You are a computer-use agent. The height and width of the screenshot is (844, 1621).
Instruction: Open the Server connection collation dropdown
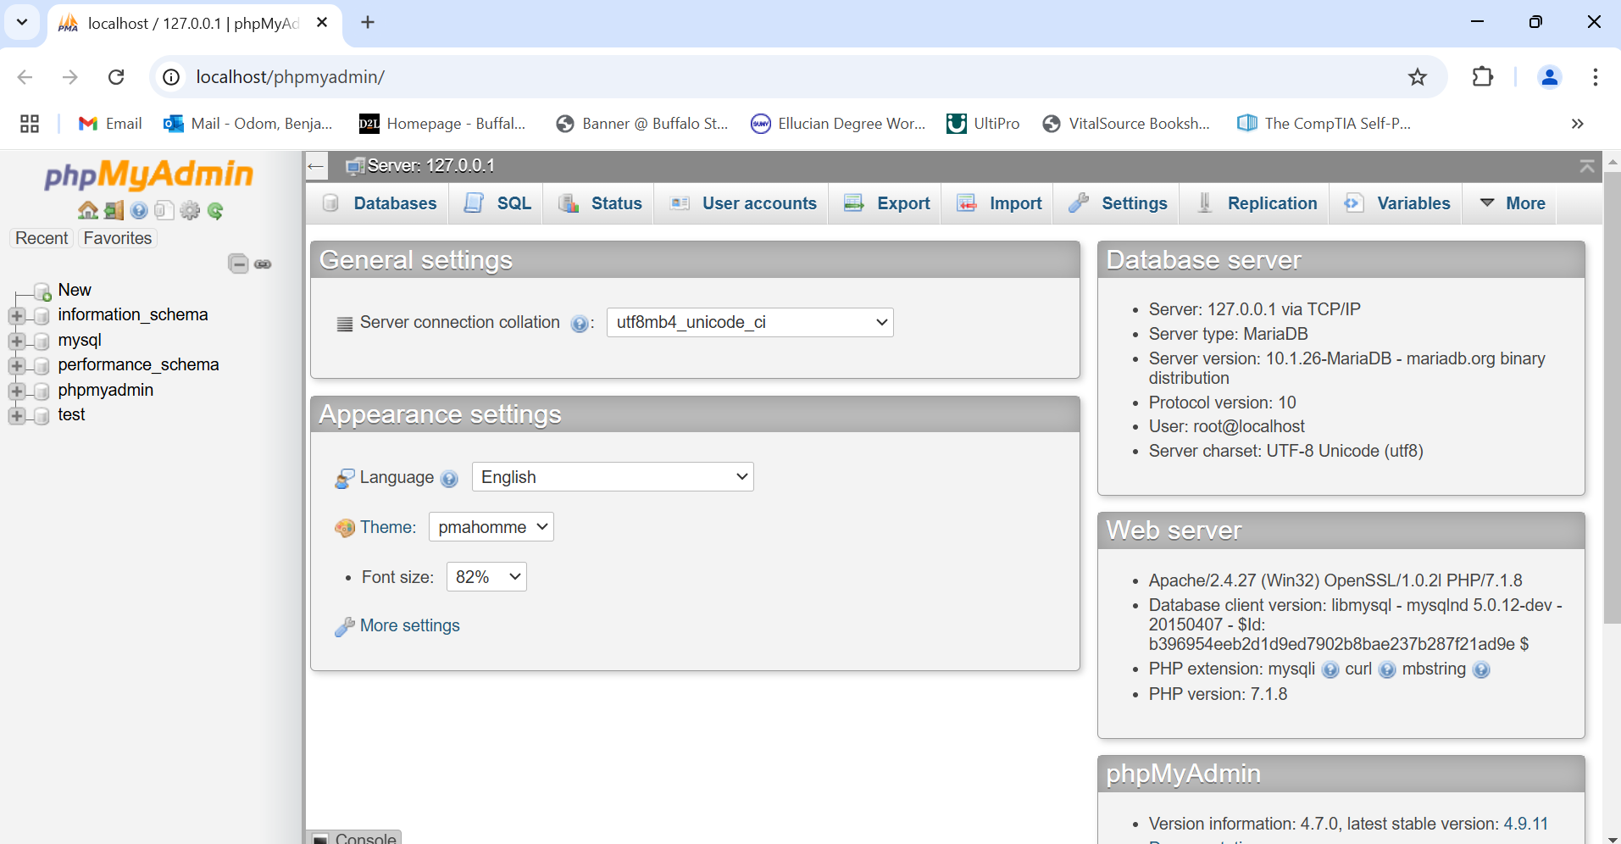[750, 322]
